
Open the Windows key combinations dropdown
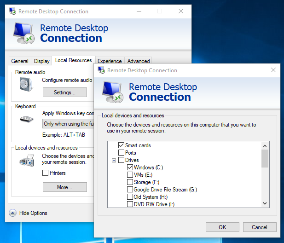68,124
